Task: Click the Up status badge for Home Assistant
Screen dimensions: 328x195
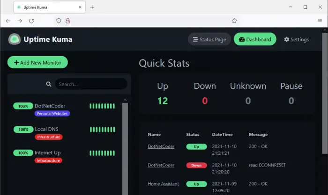Action: coord(196,184)
